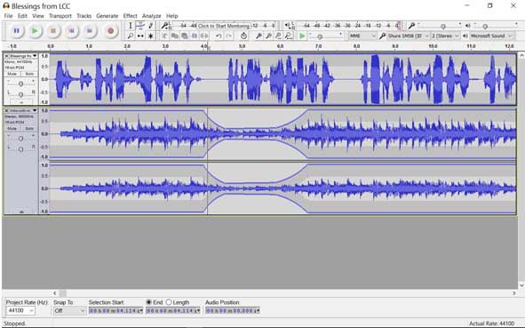Open the Analyze menu
The image size is (525, 328).
click(x=151, y=16)
